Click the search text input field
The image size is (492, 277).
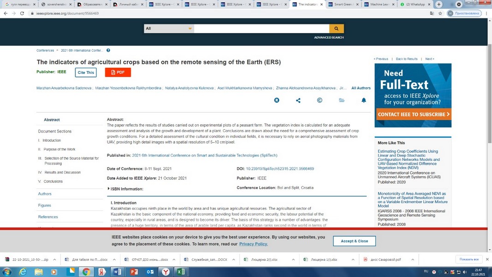(x=261, y=29)
